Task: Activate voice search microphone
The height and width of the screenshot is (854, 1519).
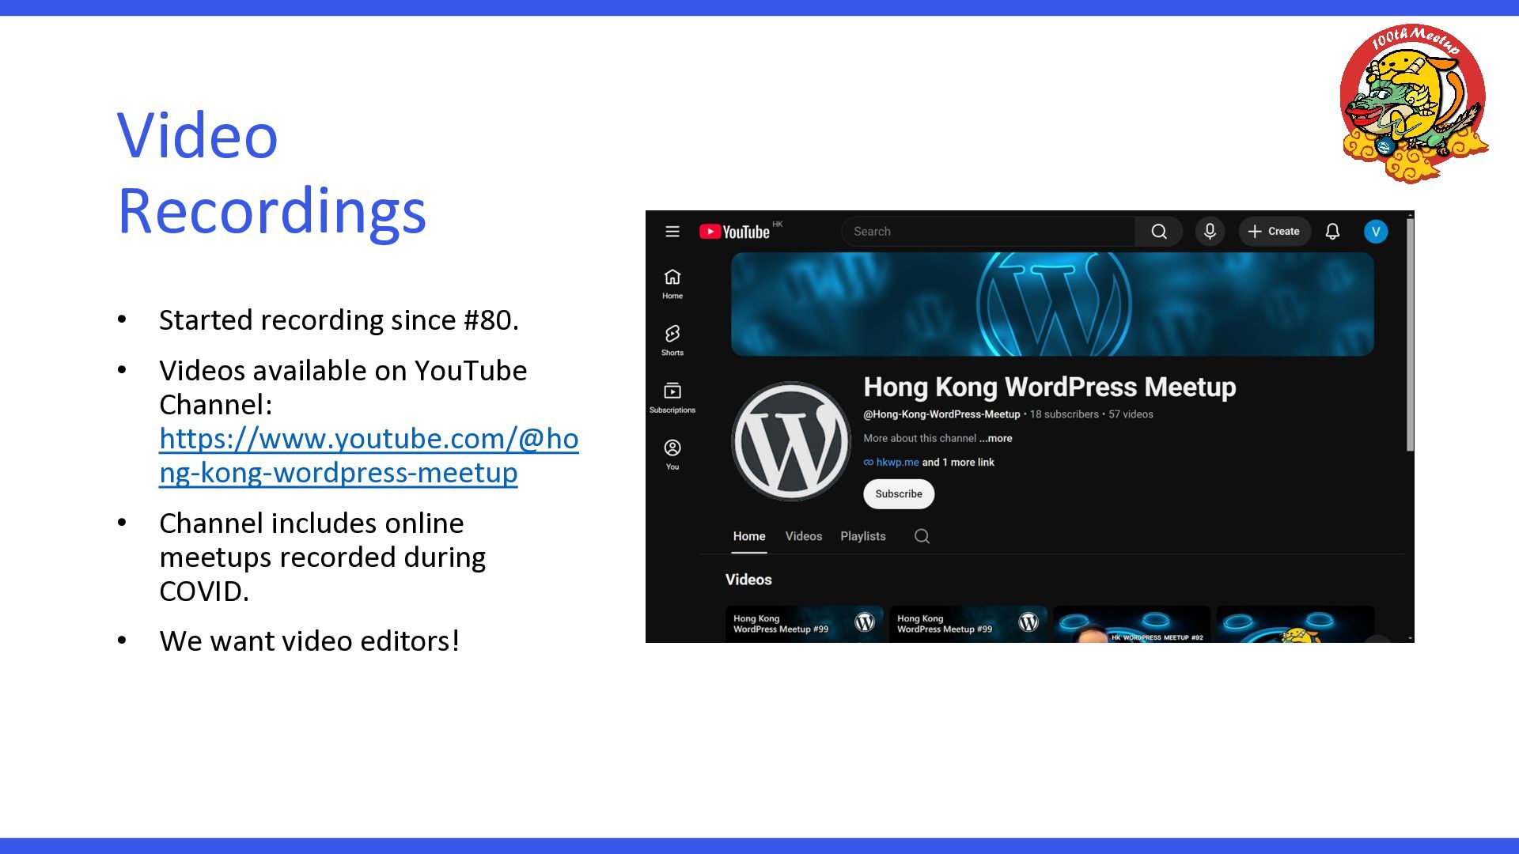Action: click(1210, 232)
